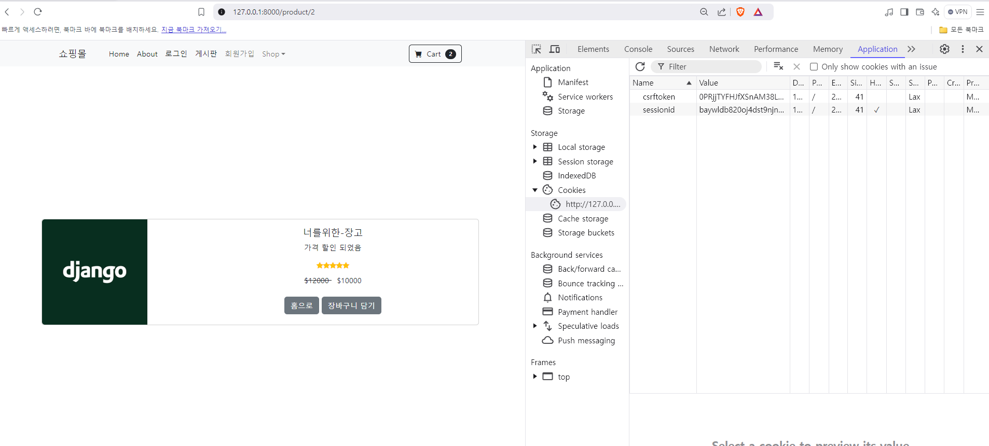Open the Cart button
Image resolution: width=989 pixels, height=446 pixels.
coord(435,54)
